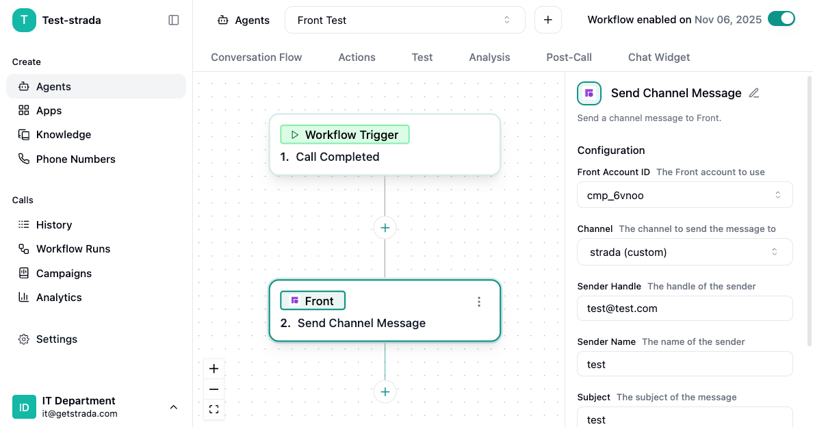The image size is (813, 427).
Task: Open the Front node three-dot menu
Action: (479, 302)
